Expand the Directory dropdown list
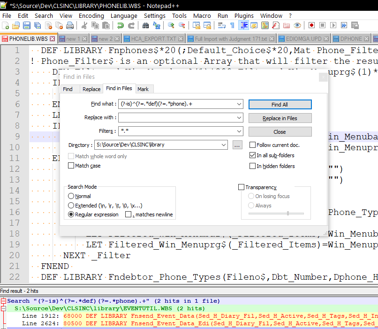 pyautogui.click(x=224, y=145)
